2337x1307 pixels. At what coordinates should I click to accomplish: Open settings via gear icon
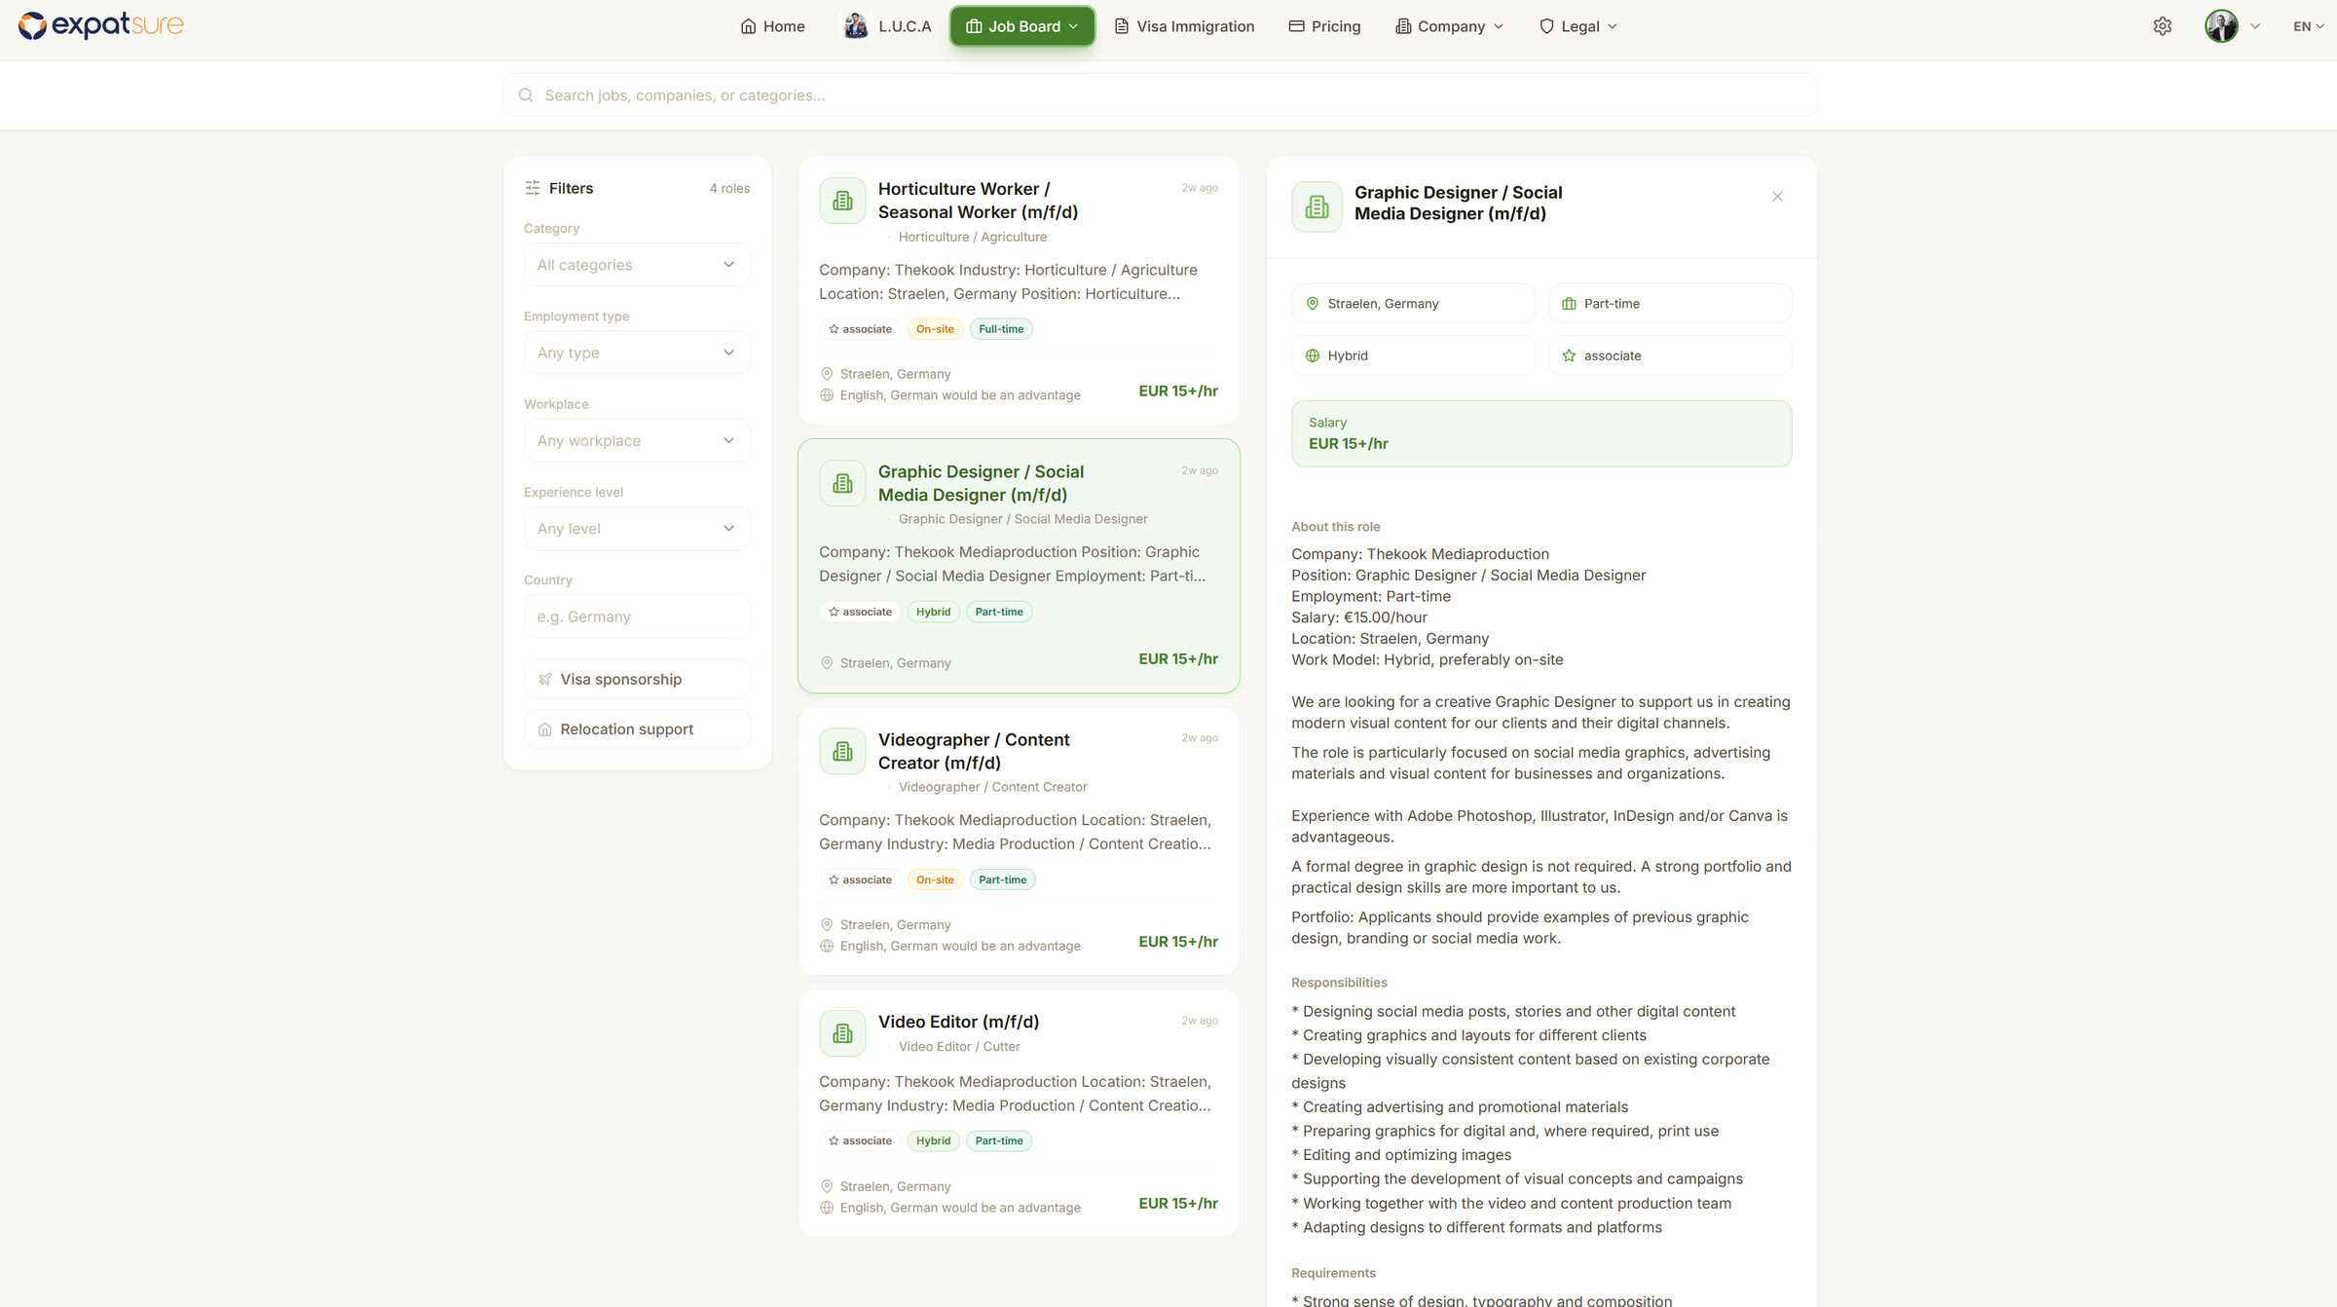pos(2162,26)
